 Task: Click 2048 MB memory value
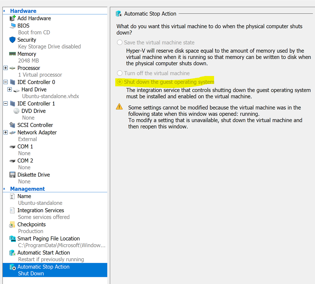28,61
